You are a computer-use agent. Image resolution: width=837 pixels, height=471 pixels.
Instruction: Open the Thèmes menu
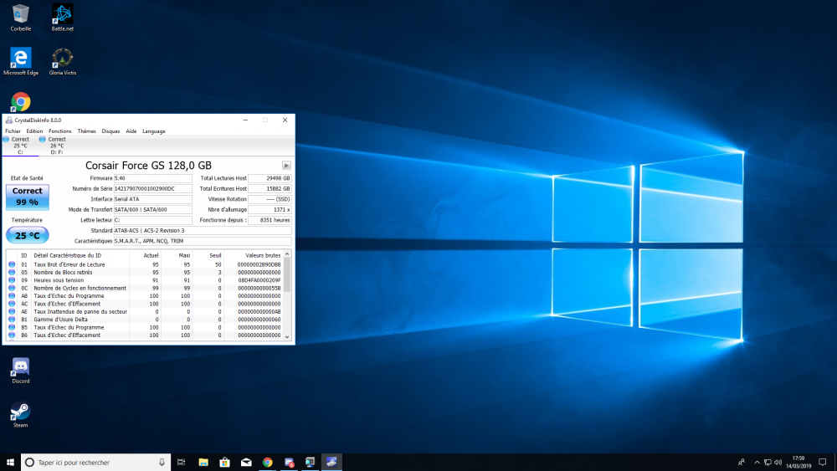pos(86,131)
